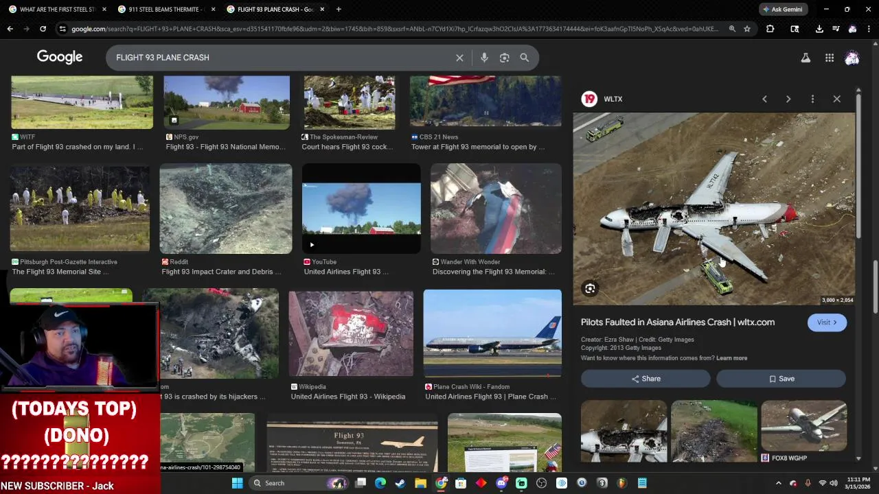Reload the page in Chrome
The height and width of the screenshot is (494, 879).
[x=43, y=29]
